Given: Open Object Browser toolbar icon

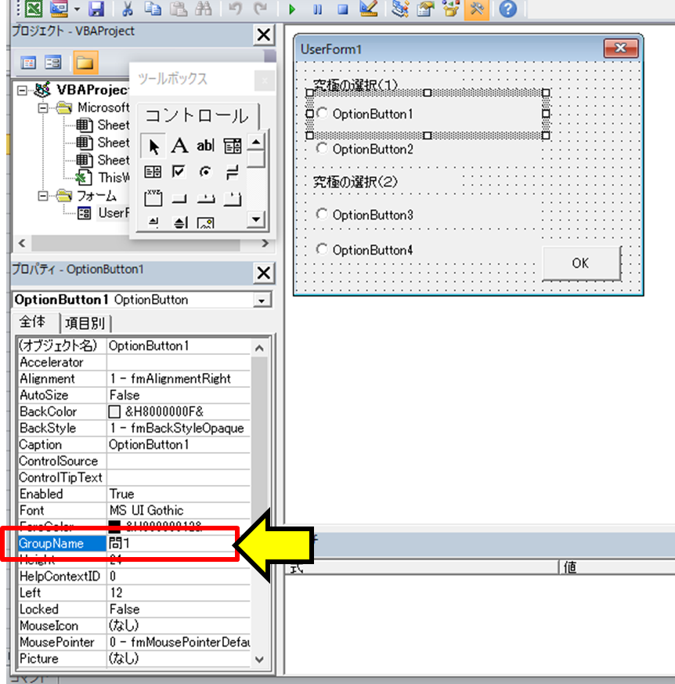Looking at the screenshot, I should click(x=451, y=9).
